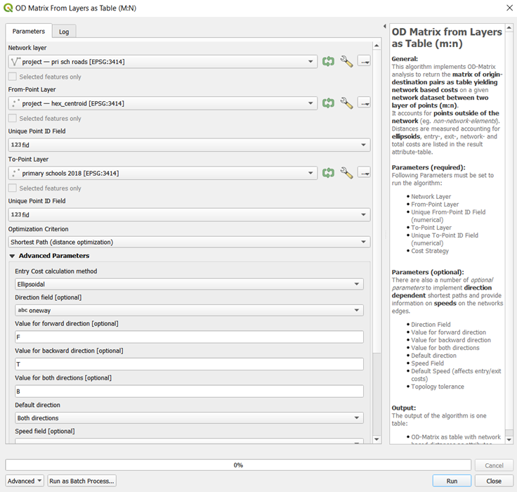Image resolution: width=517 pixels, height=492 pixels.
Task: Click iterate icon for From-Point Layer
Action: coord(328,103)
